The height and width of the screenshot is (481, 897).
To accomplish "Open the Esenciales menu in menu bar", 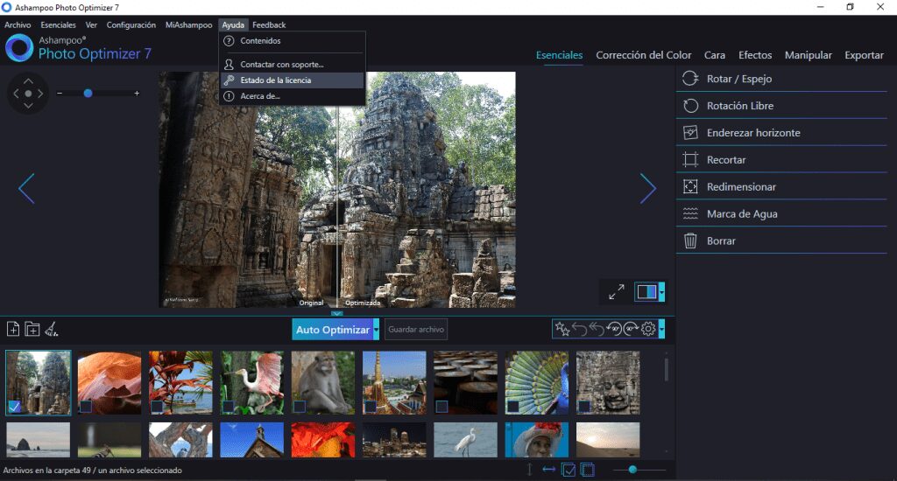I will point(59,24).
